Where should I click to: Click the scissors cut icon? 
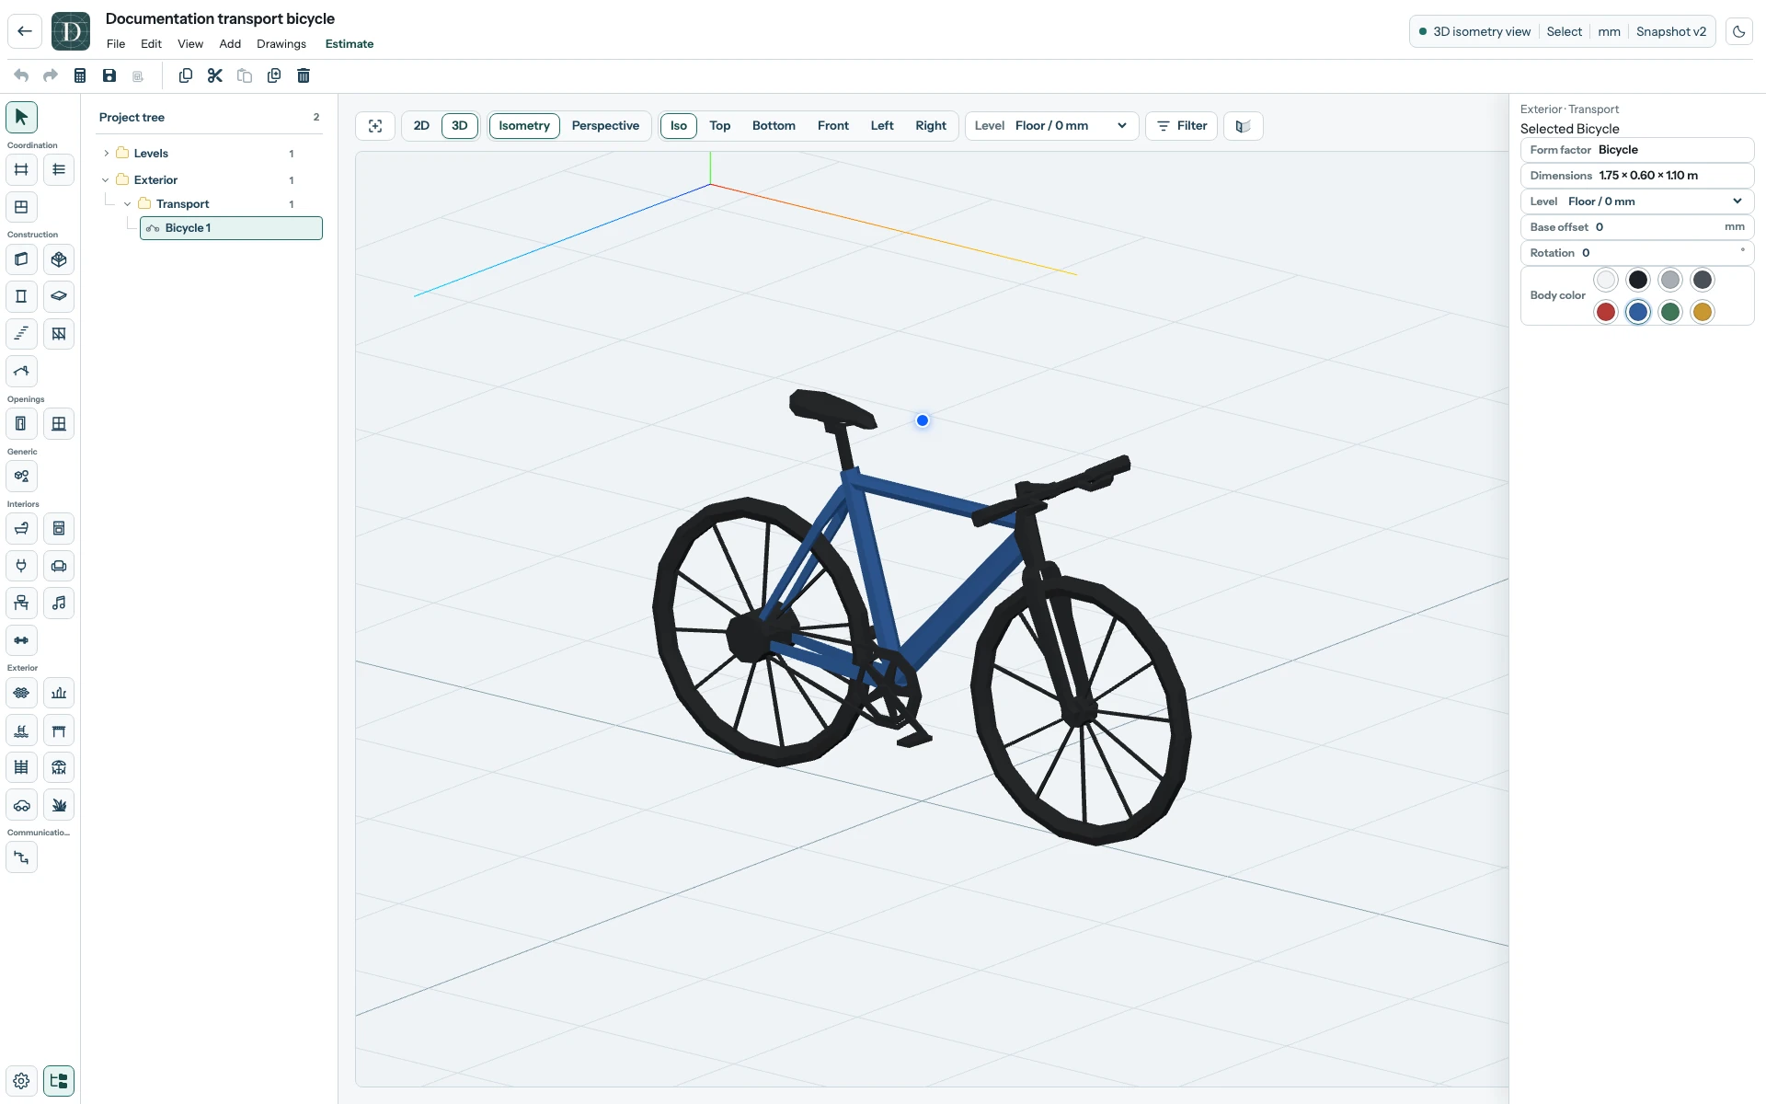[215, 75]
